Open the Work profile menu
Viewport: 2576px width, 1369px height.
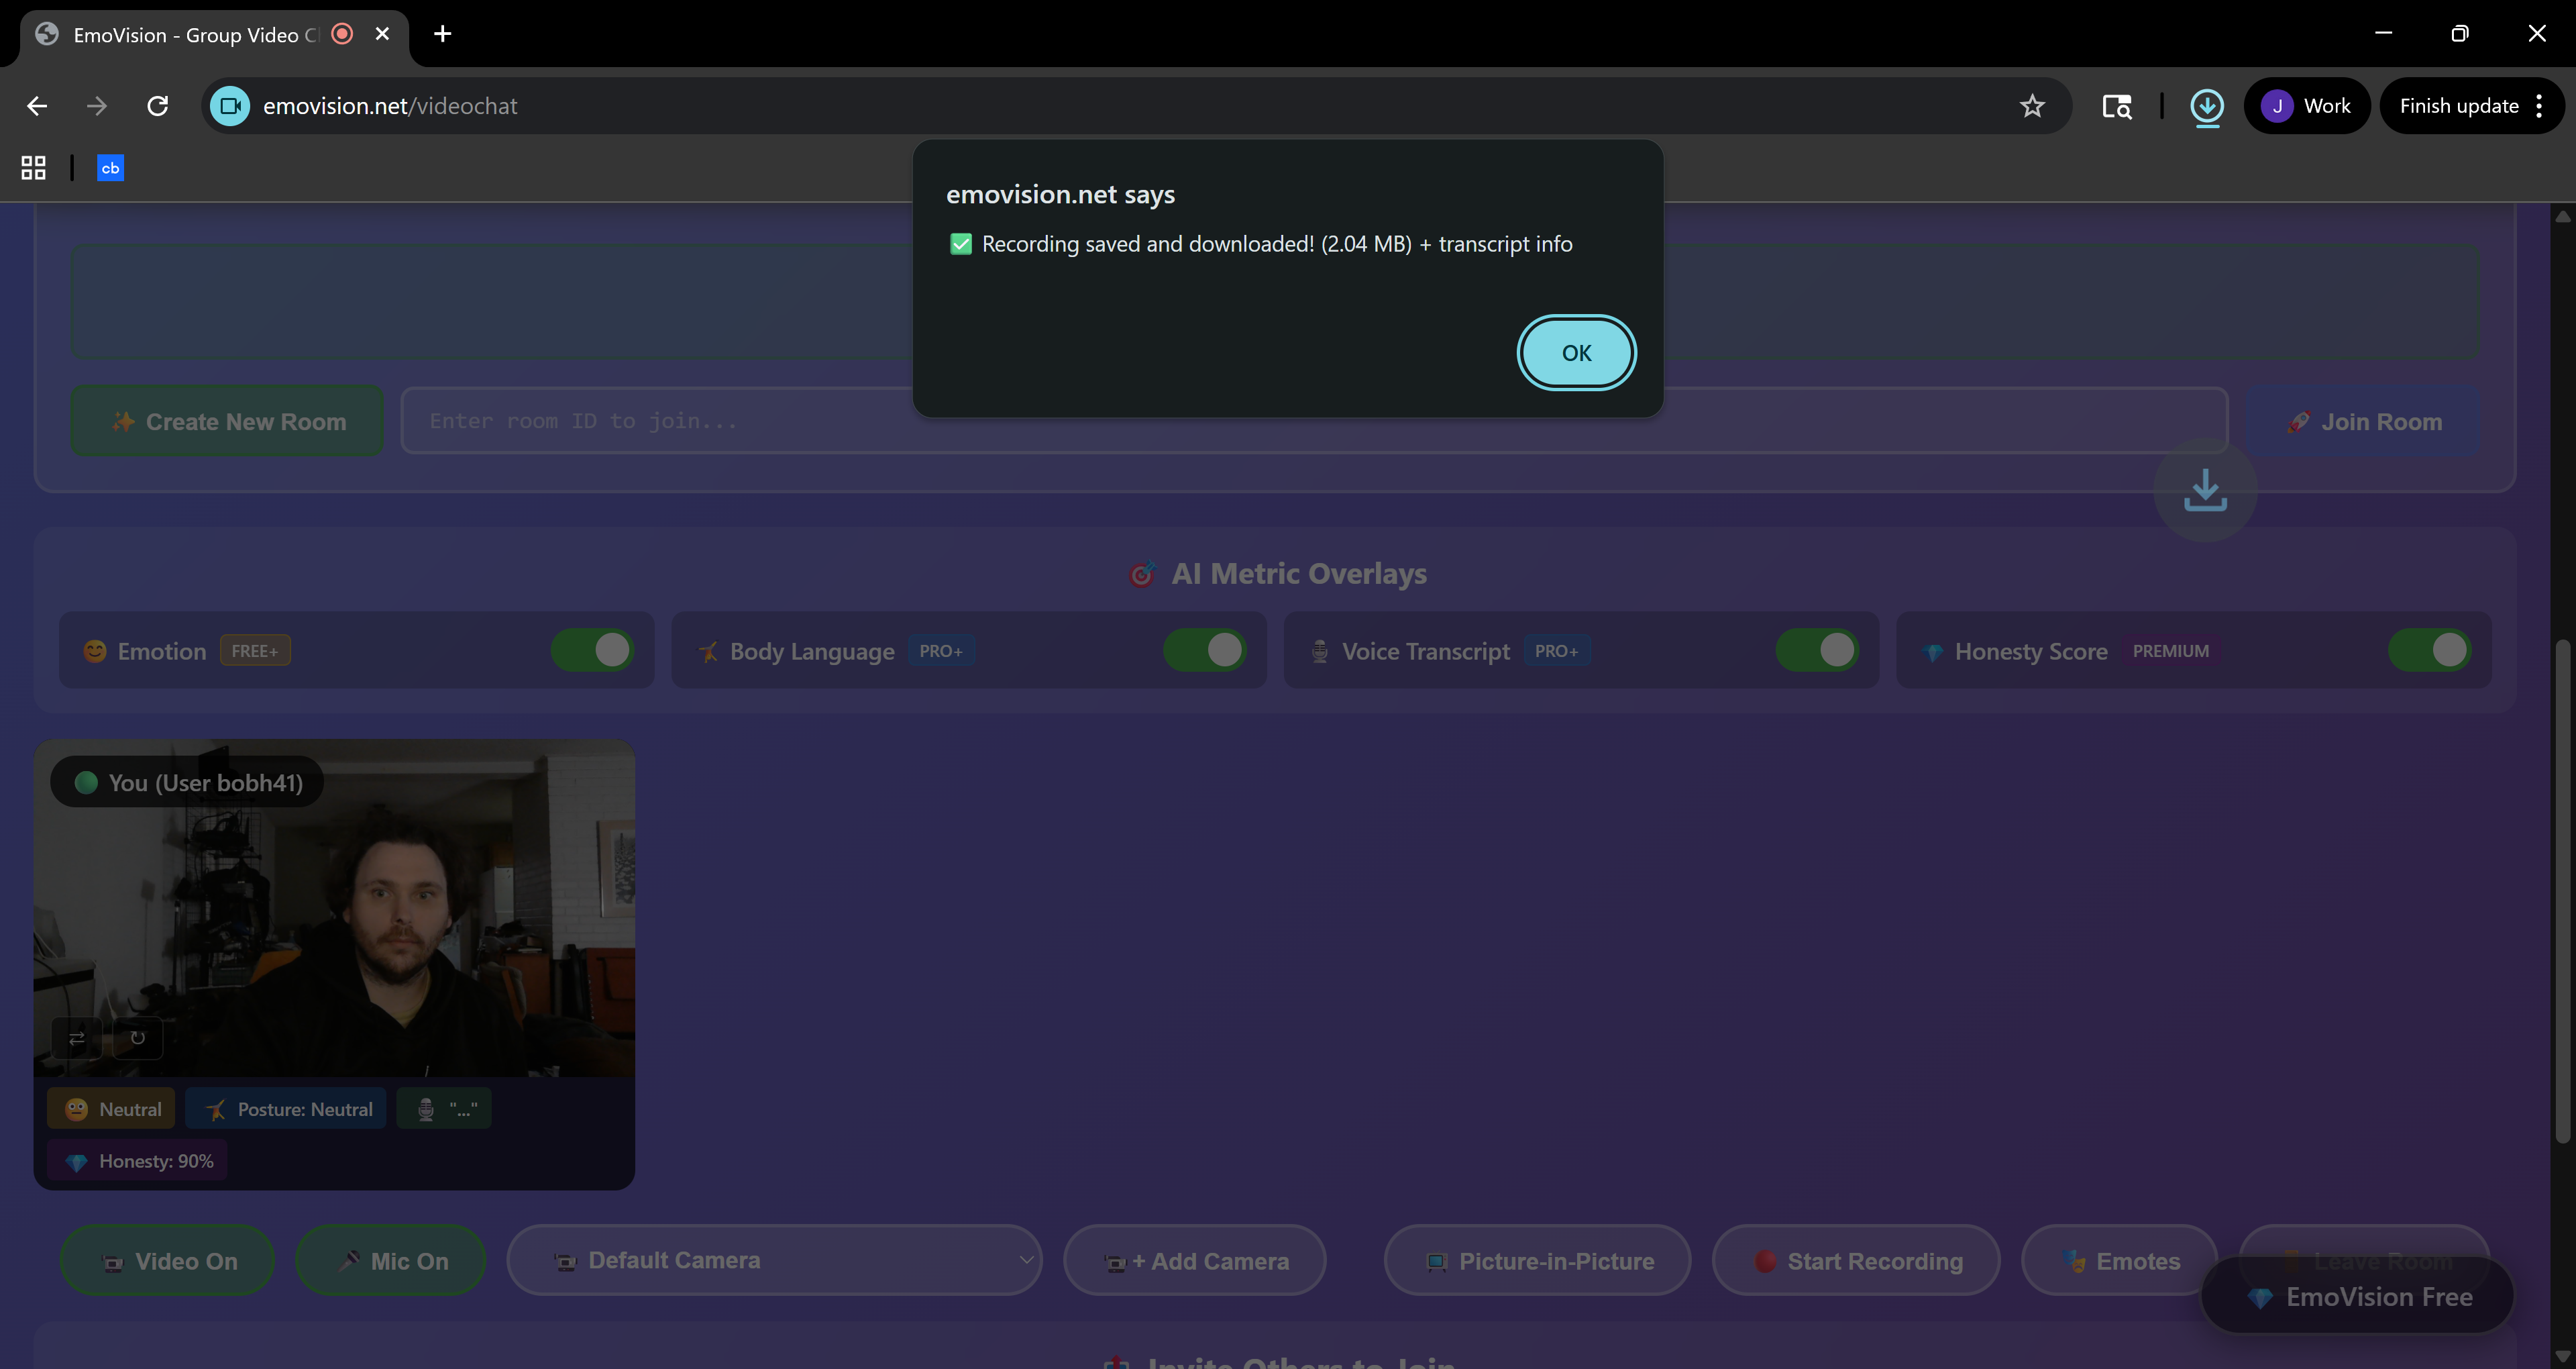tap(2307, 106)
